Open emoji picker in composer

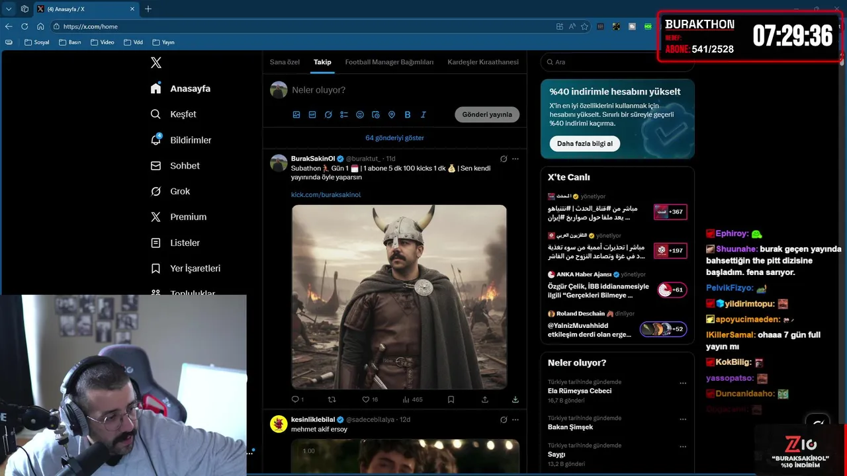(360, 114)
